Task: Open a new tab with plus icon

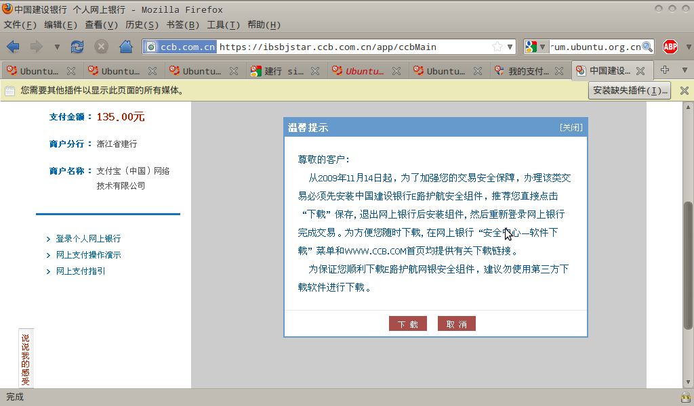Action: click(x=664, y=70)
